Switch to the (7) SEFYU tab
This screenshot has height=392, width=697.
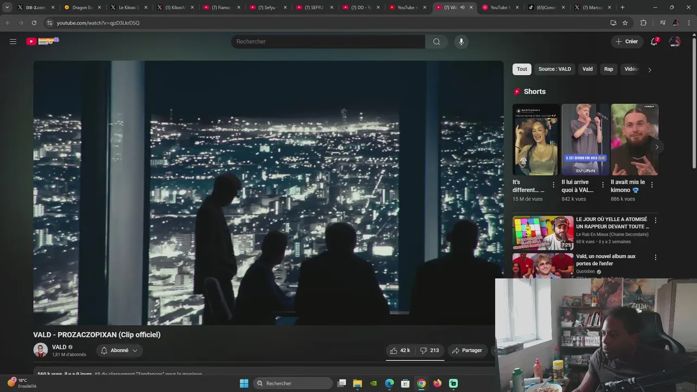(x=314, y=8)
